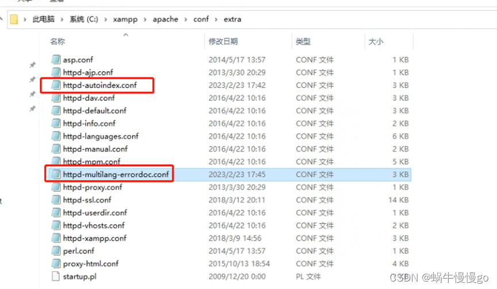
Task: Click the httpd-xampp.conf file icon
Action: click(x=56, y=238)
